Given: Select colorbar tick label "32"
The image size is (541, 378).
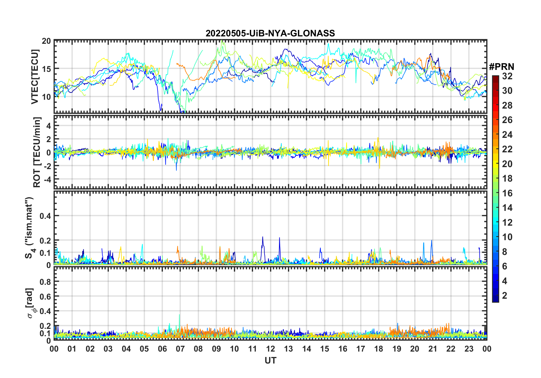Looking at the screenshot, I should (507, 76).
